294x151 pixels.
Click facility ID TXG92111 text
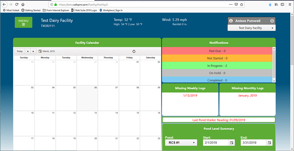click(x=48, y=26)
